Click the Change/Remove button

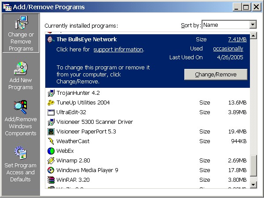[216, 74]
